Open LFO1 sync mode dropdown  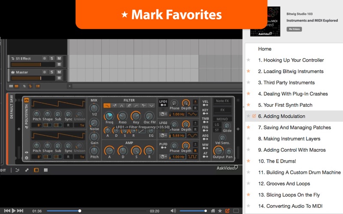point(163,114)
